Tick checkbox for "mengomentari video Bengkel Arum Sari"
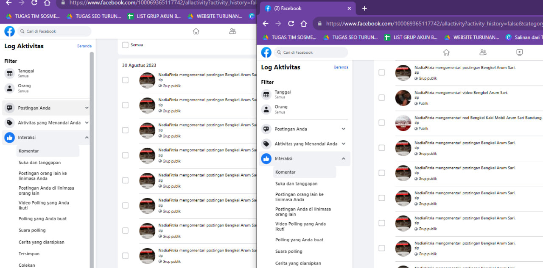This screenshot has height=268, width=543. (x=382, y=97)
